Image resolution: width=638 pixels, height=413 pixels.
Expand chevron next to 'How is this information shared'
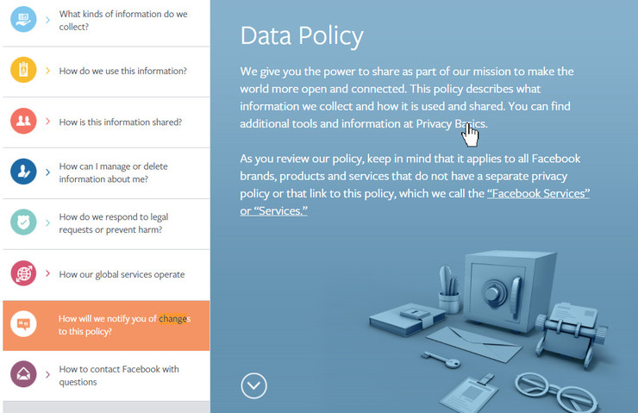(47, 122)
